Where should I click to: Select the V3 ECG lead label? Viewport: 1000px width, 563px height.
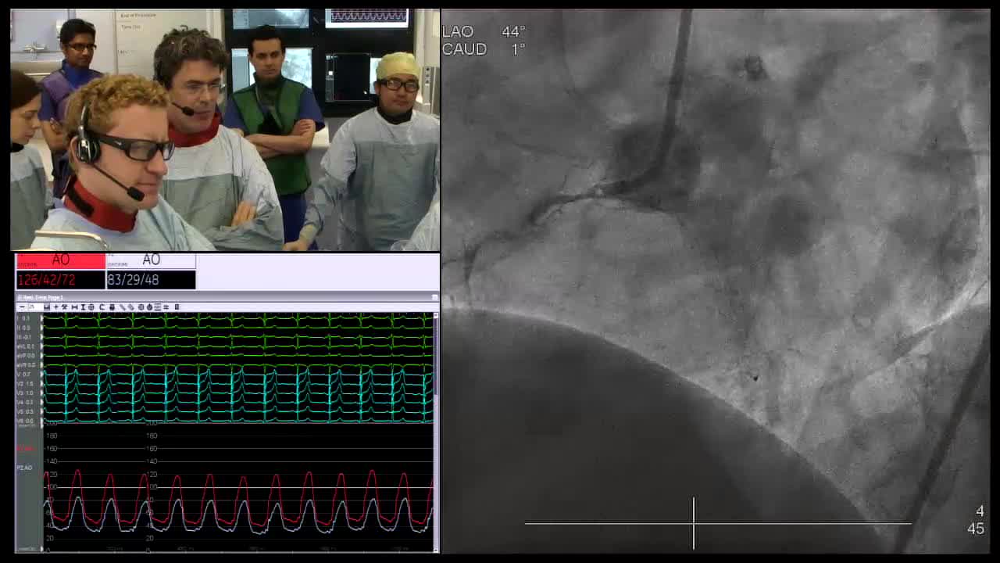click(x=25, y=393)
